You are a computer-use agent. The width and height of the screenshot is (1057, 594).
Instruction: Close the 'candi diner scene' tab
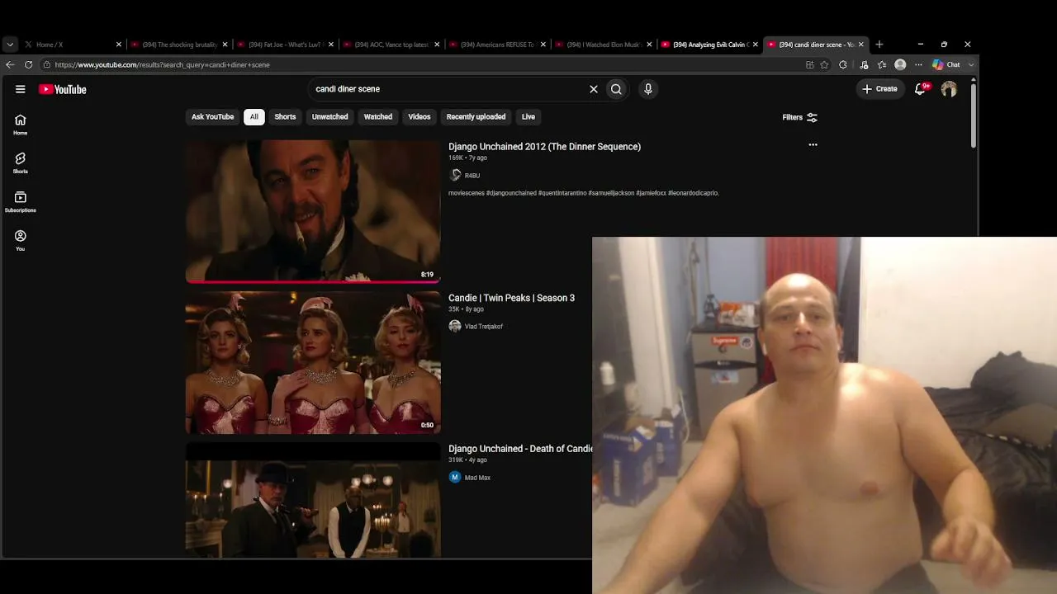coord(861,45)
